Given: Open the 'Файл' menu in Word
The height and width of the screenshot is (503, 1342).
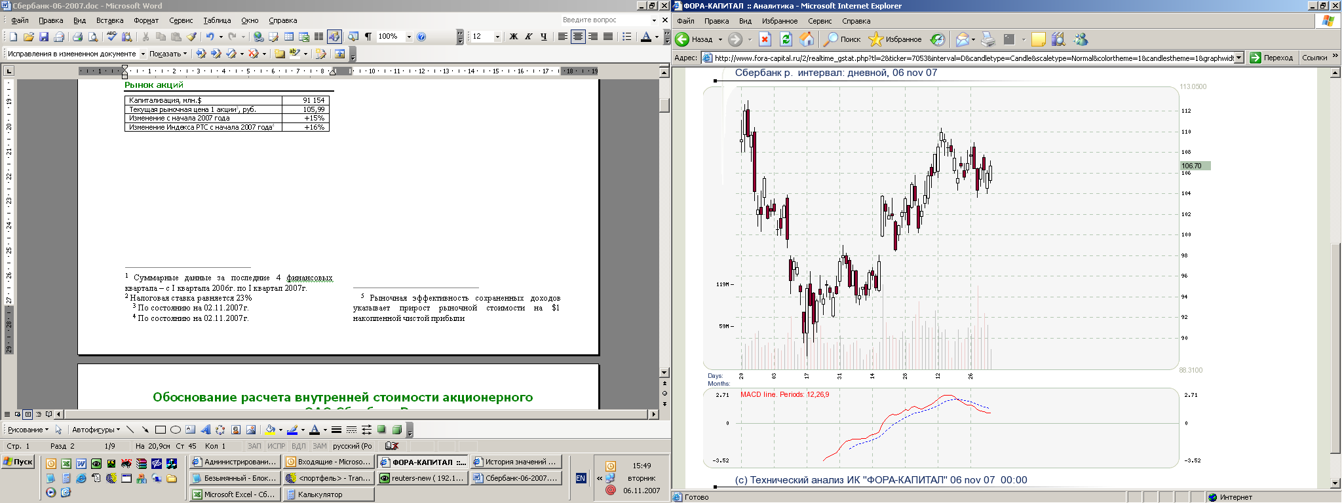Looking at the screenshot, I should pyautogui.click(x=20, y=20).
